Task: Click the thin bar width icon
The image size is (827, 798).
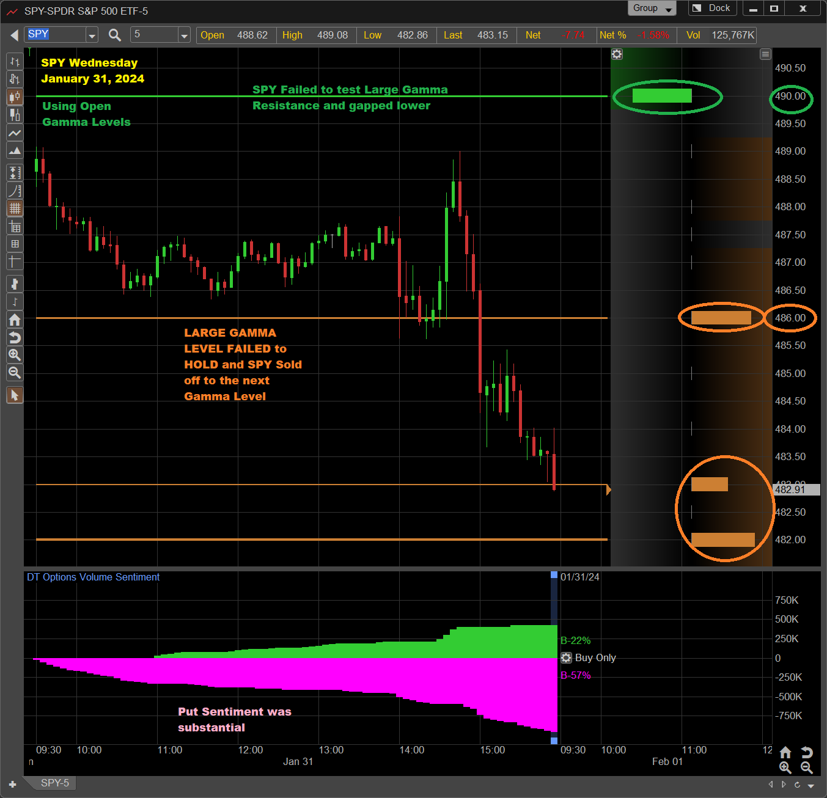Action: [x=15, y=301]
